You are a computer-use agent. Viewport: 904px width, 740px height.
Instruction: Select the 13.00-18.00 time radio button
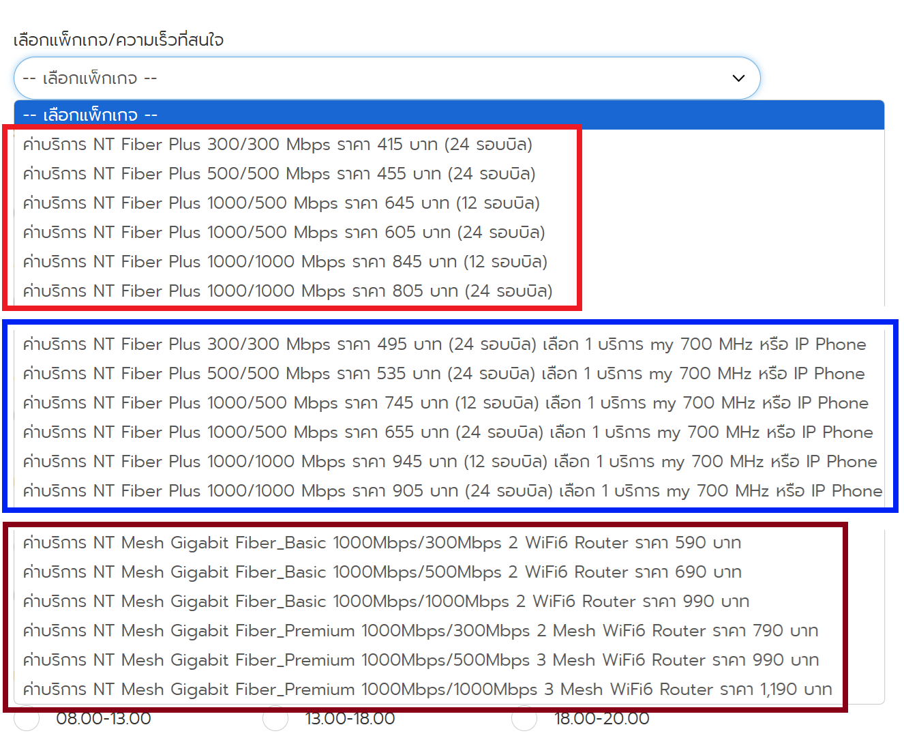[275, 718]
